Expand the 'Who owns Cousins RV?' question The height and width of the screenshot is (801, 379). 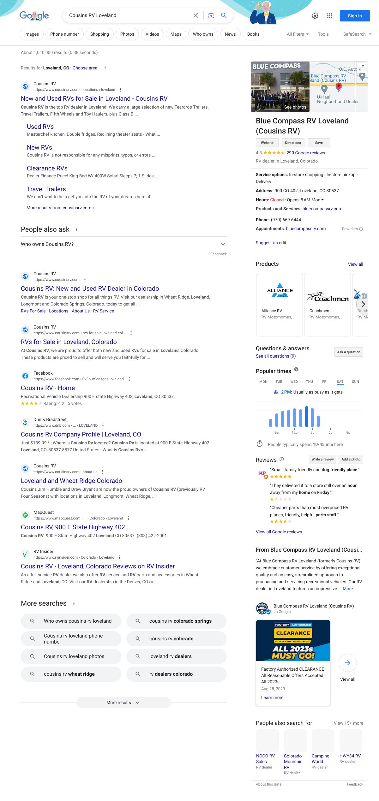(123, 244)
